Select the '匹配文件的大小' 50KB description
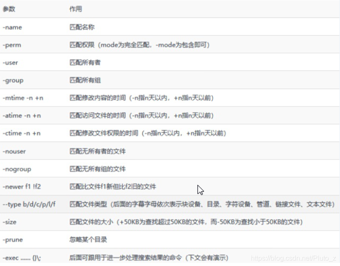 [186, 222]
